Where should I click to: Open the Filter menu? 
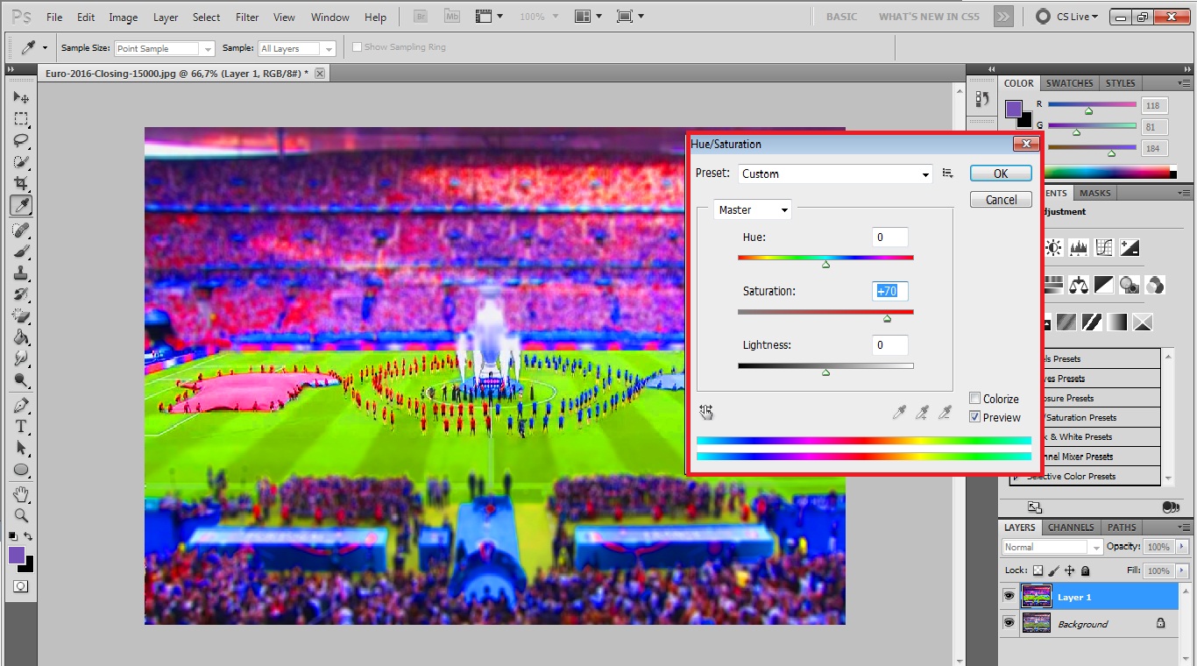point(247,18)
